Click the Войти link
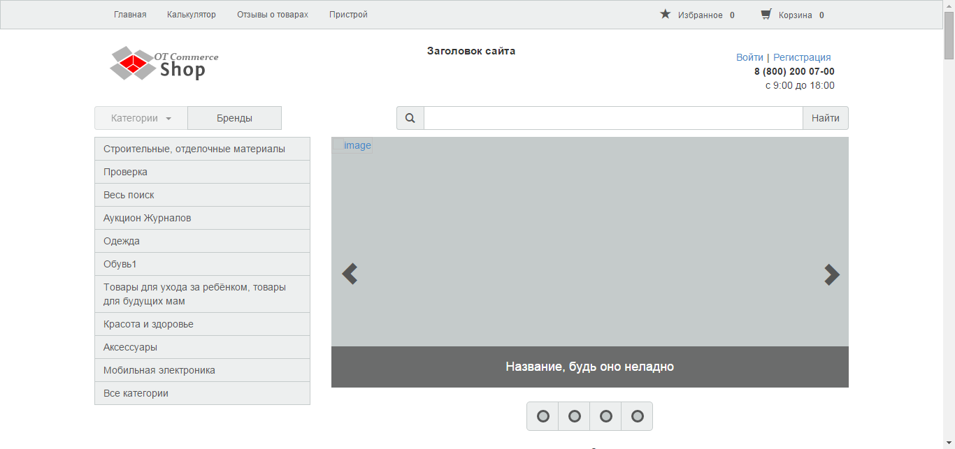 tap(749, 57)
